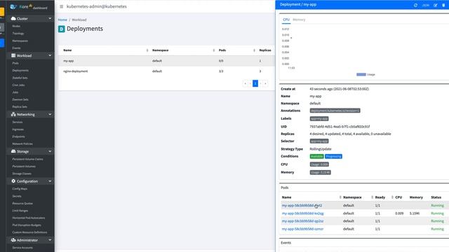Viewport: 449px width, 252px height.
Task: Open Daemon Sets in the sidebar
Action: (20, 99)
